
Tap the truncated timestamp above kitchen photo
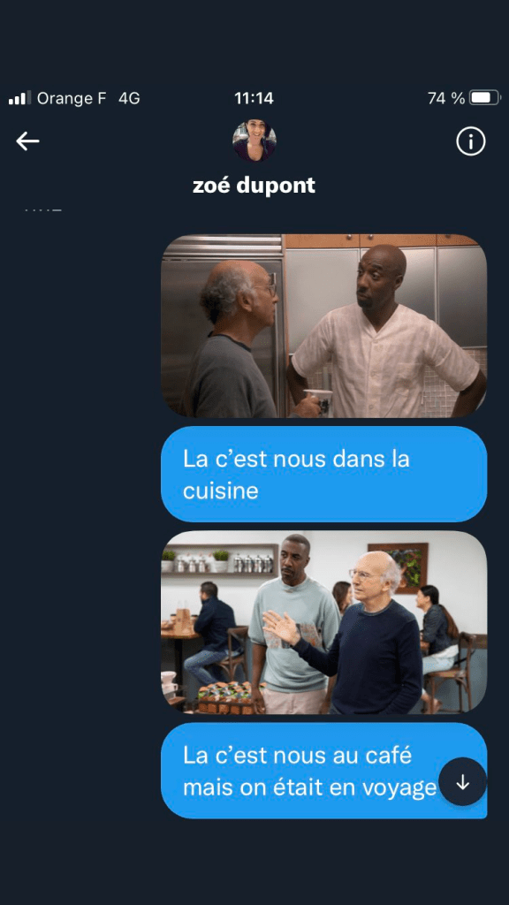43,210
